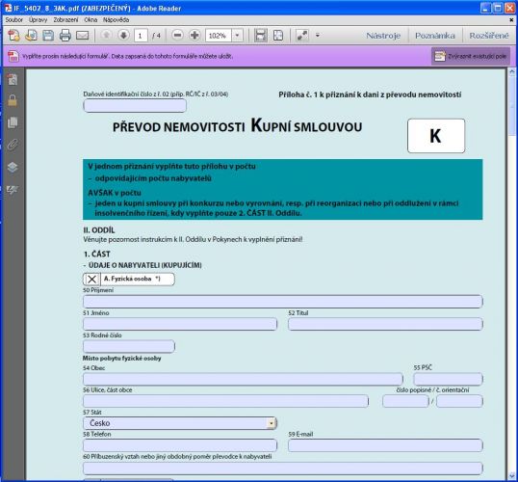Click the vertical scrollbar thumb
The image size is (518, 482).
512,105
